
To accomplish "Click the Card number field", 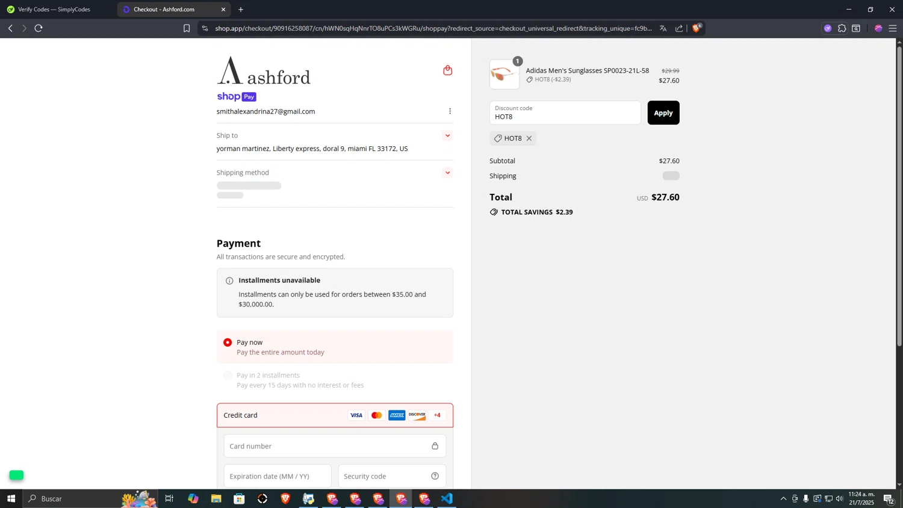I will coord(335,446).
